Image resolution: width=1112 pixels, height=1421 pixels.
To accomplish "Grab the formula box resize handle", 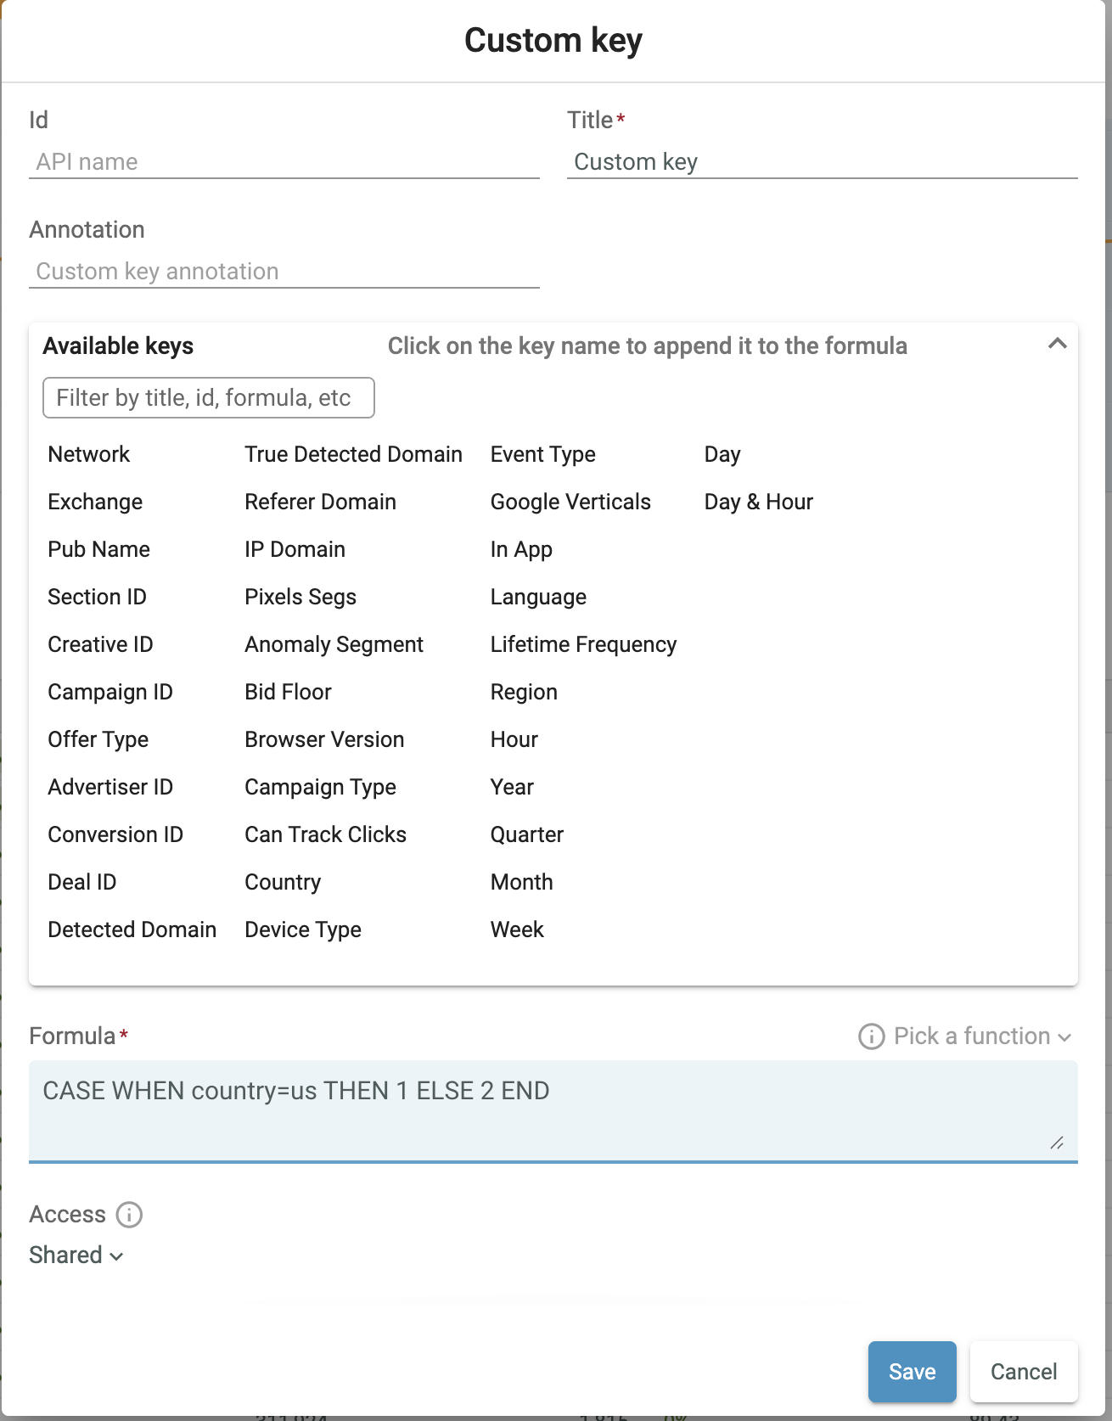I will pos(1057,1143).
